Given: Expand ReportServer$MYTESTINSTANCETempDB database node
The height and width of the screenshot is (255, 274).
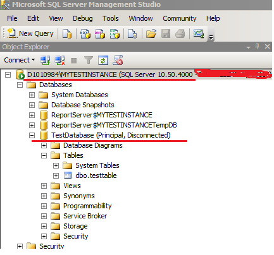Looking at the screenshot, I should 32,125.
